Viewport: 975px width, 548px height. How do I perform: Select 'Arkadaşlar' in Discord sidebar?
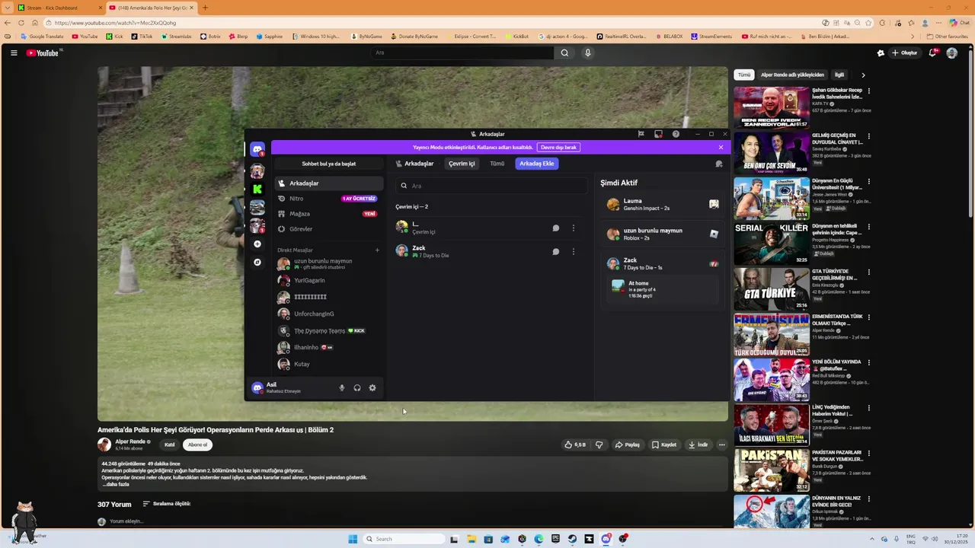point(329,183)
